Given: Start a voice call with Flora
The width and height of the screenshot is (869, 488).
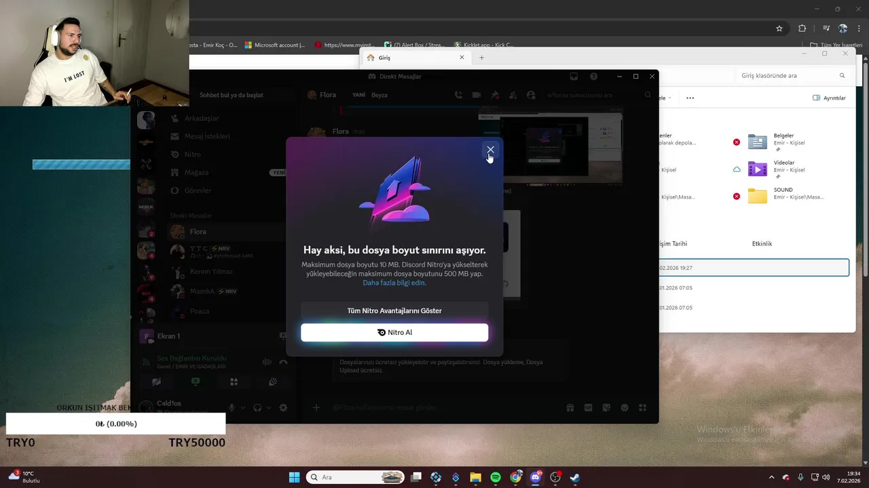Looking at the screenshot, I should [458, 95].
